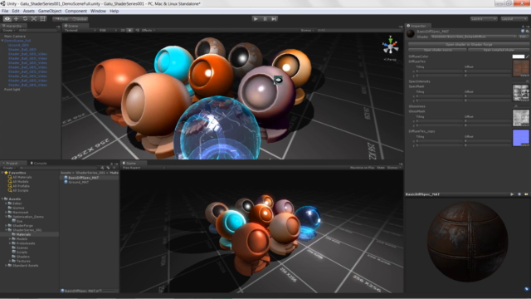Select the Rect transform tool

click(42, 18)
